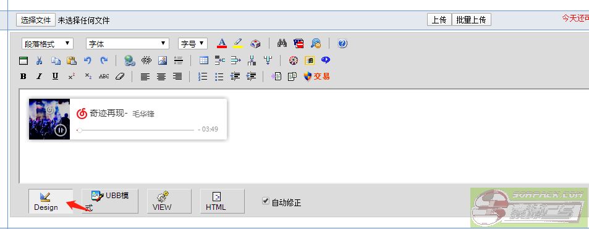This screenshot has width=589, height=229.
Task: Click the teal funnel table icon
Action: tap(268, 60)
